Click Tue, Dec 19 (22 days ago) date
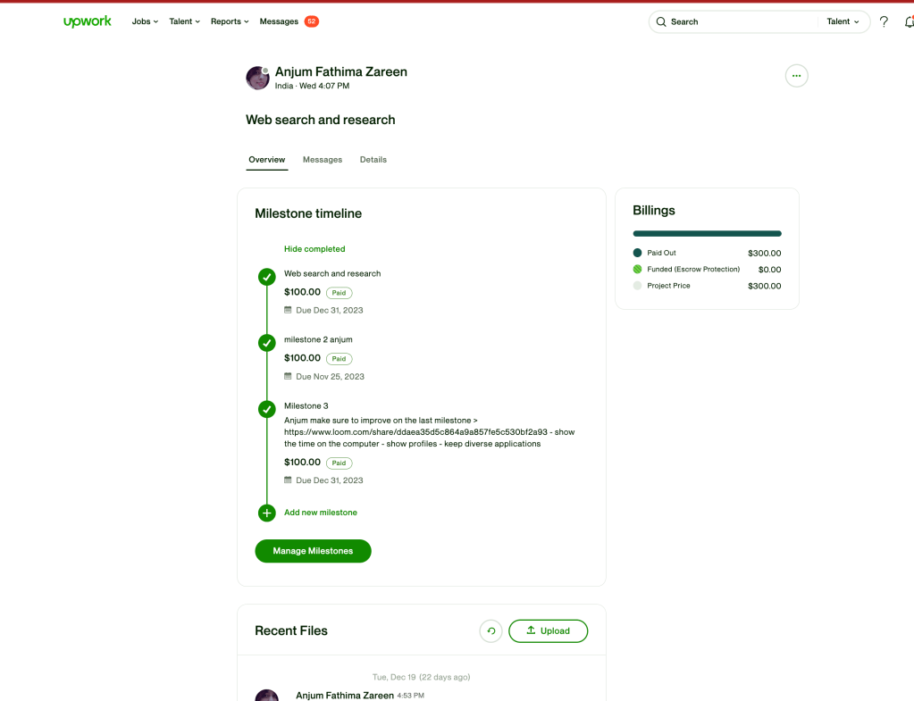914x701 pixels. [422, 677]
